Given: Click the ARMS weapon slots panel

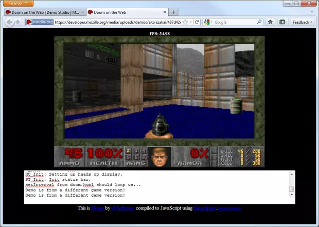Looking at the screenshot, I should (x=136, y=157).
